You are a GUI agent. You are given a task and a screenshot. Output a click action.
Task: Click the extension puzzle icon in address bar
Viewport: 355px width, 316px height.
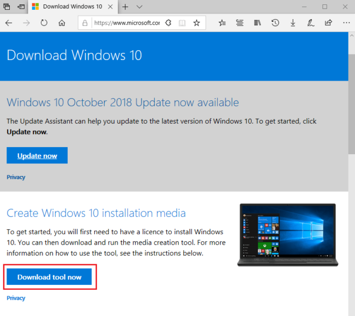point(168,23)
